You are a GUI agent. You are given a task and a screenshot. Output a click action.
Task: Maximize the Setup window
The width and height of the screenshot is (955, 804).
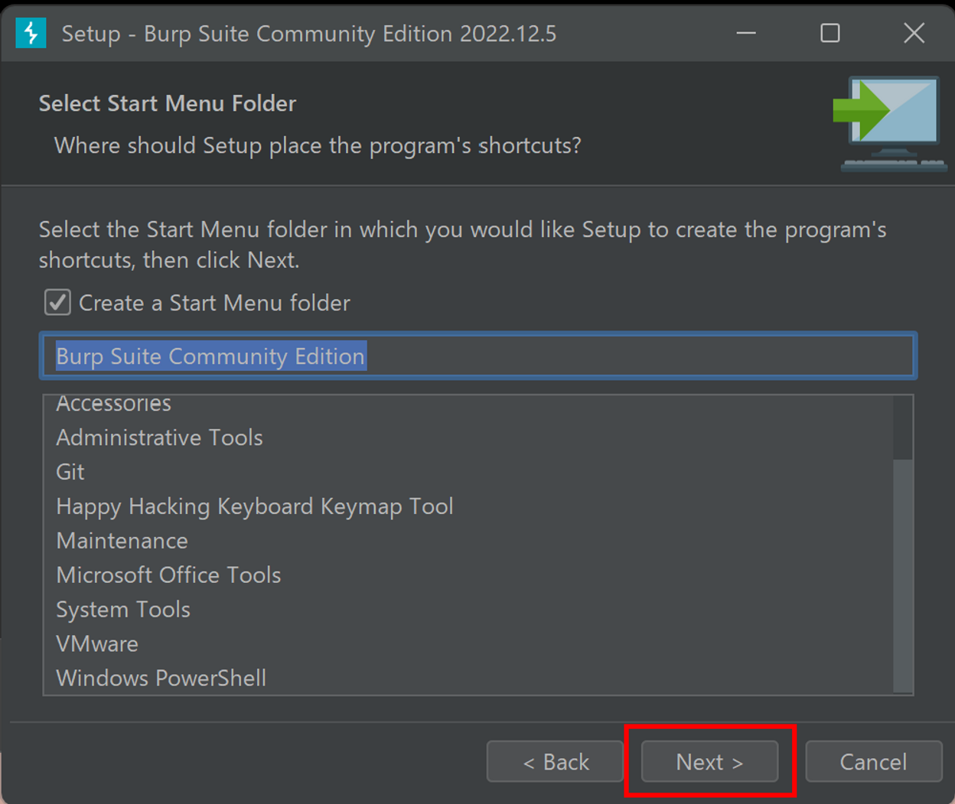point(830,34)
